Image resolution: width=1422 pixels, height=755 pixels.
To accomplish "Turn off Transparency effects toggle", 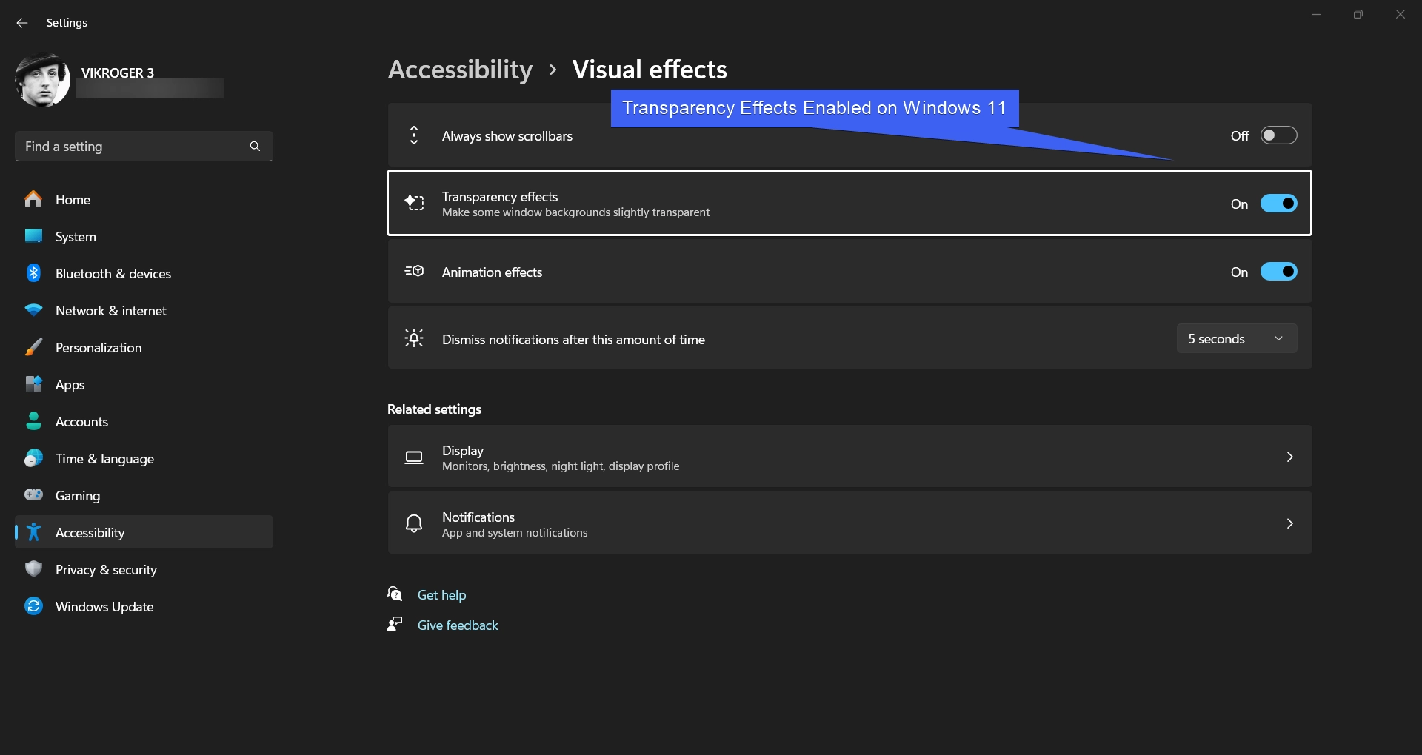I will [1279, 204].
